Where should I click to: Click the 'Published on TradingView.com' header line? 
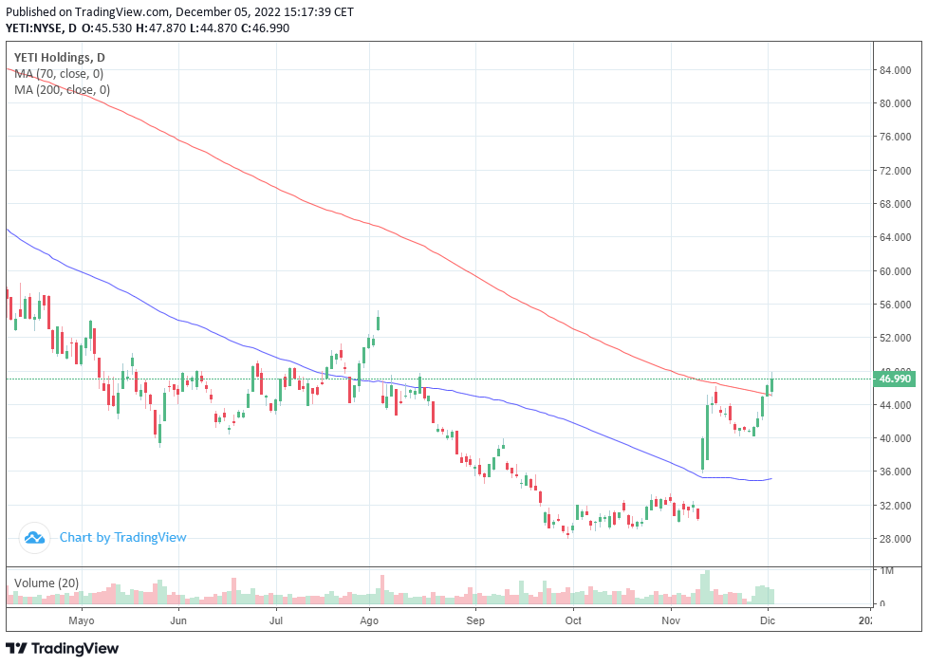pos(180,11)
